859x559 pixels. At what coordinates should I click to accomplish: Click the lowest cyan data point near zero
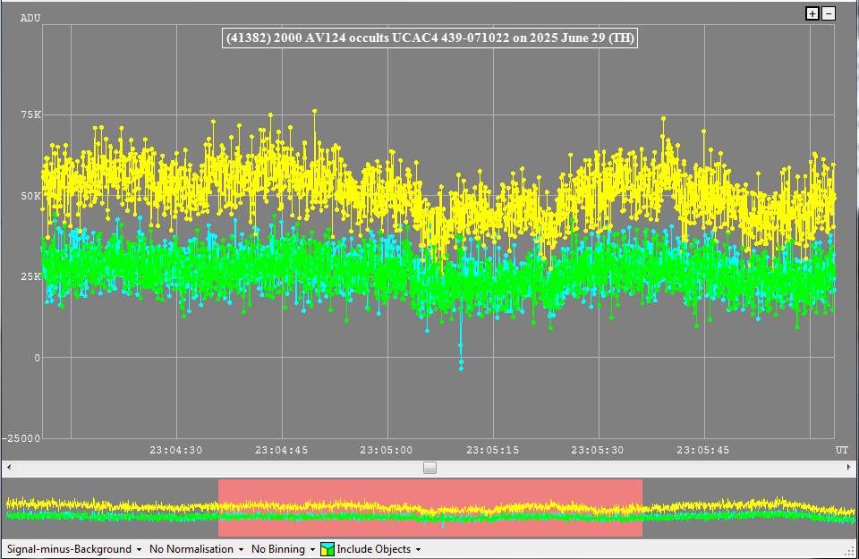coord(461,367)
